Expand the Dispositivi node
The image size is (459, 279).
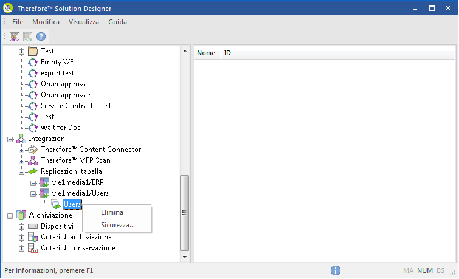point(21,227)
